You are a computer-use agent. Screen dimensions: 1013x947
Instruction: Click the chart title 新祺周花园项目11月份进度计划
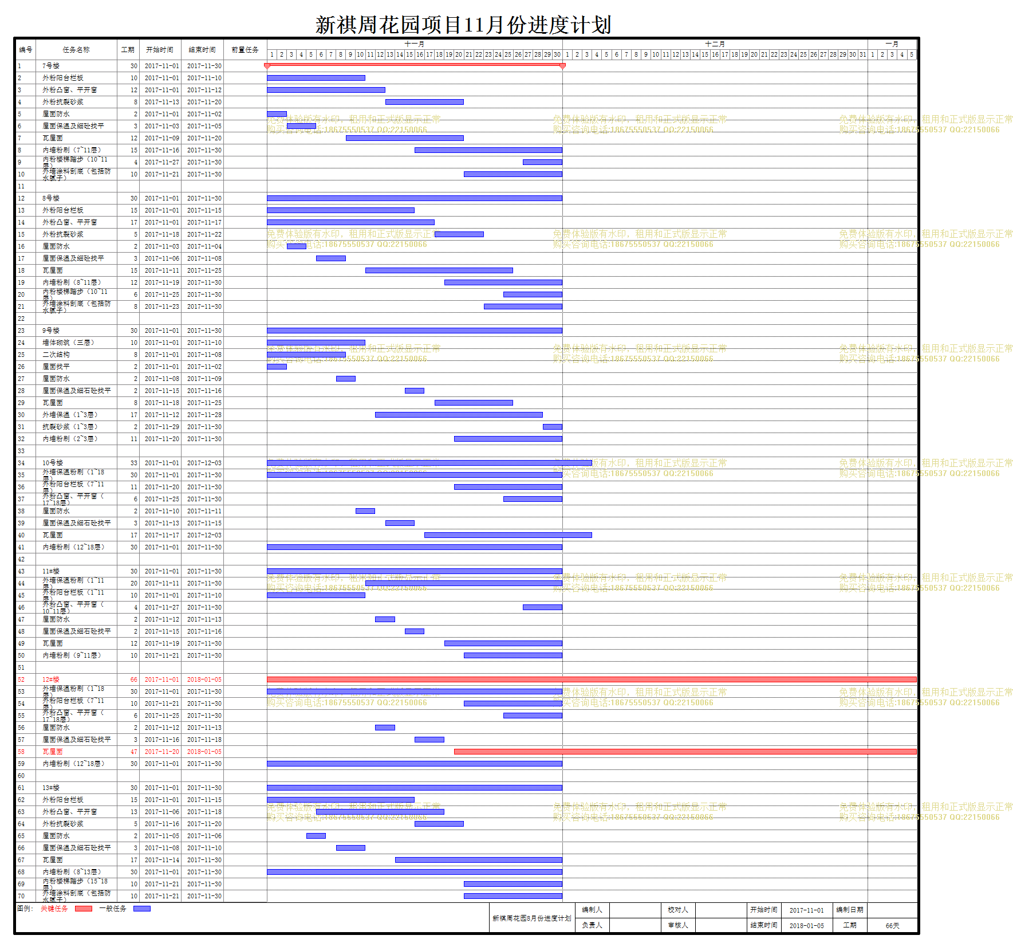coord(463,25)
